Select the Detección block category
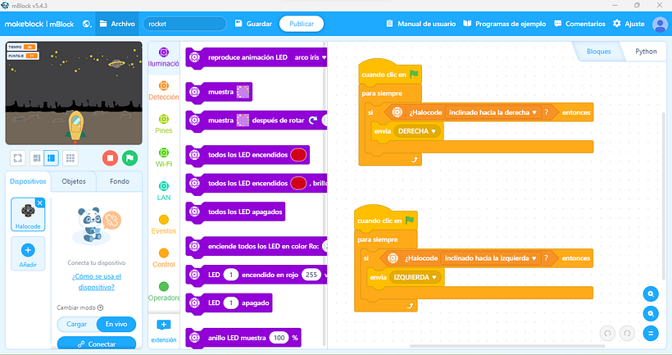This screenshot has height=355, width=672. 164,90
